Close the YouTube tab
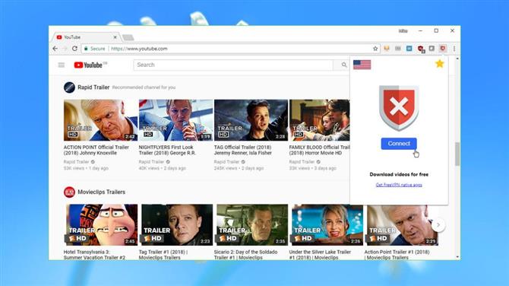509x286 pixels. click(115, 37)
